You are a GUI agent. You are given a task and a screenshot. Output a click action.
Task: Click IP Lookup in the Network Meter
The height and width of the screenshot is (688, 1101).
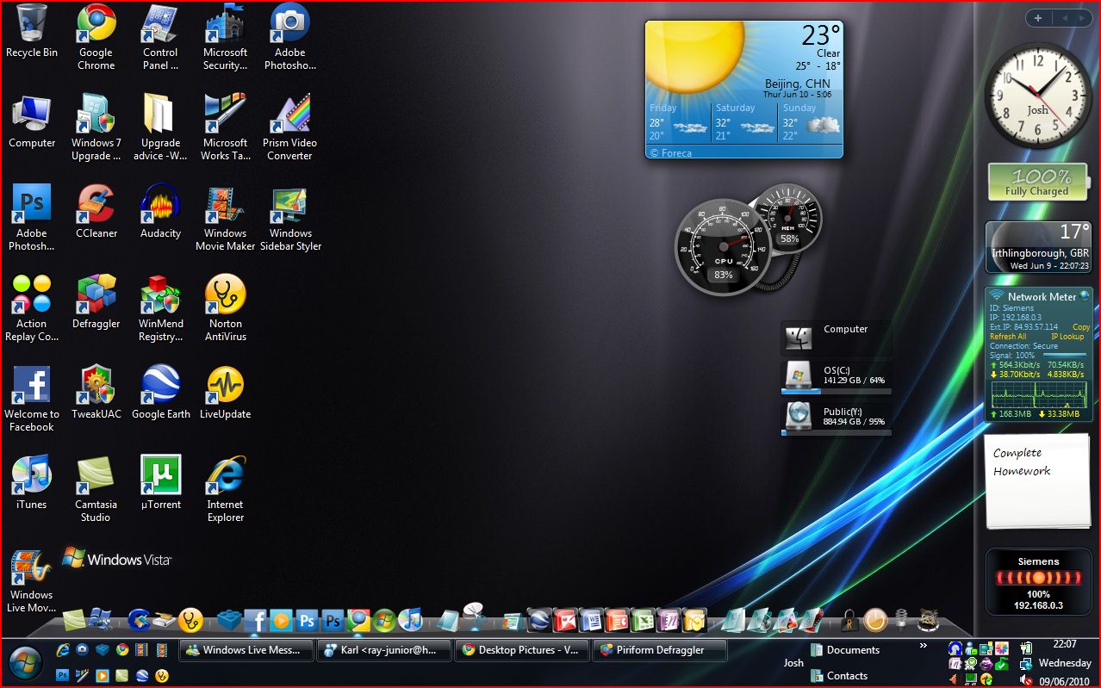1067,337
